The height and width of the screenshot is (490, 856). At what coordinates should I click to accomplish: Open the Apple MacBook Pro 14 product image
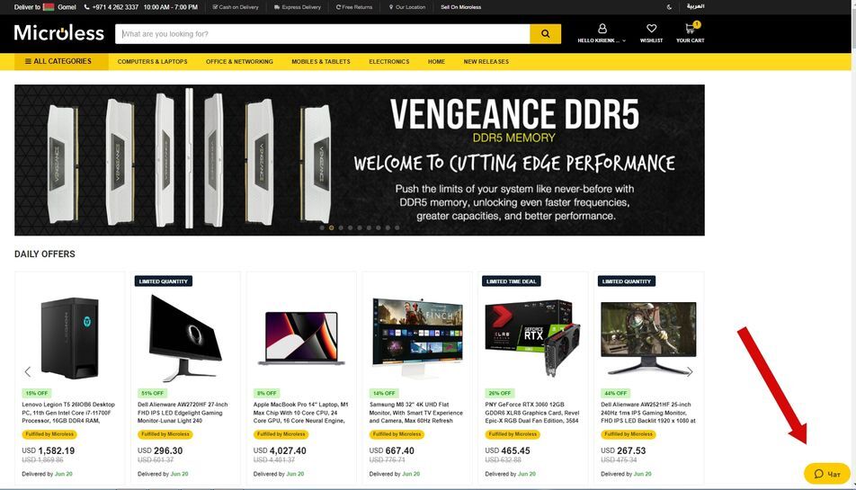click(x=301, y=338)
